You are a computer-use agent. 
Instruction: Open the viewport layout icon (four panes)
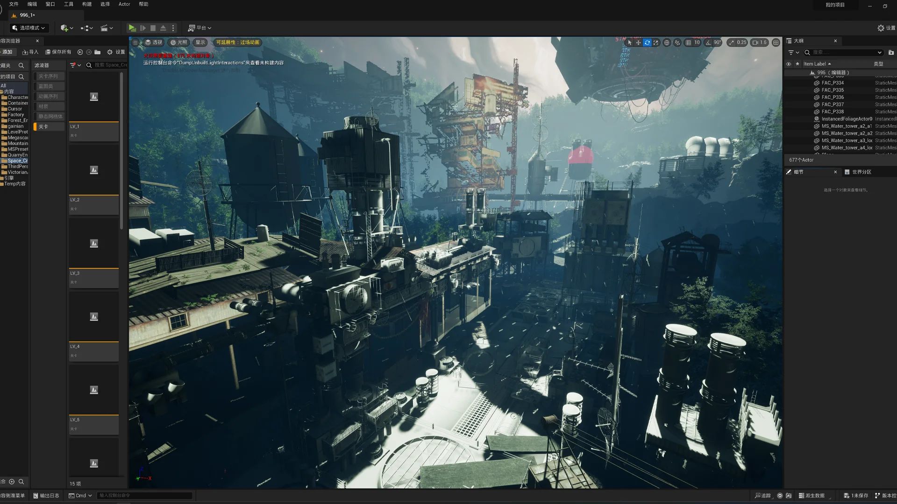pos(776,42)
